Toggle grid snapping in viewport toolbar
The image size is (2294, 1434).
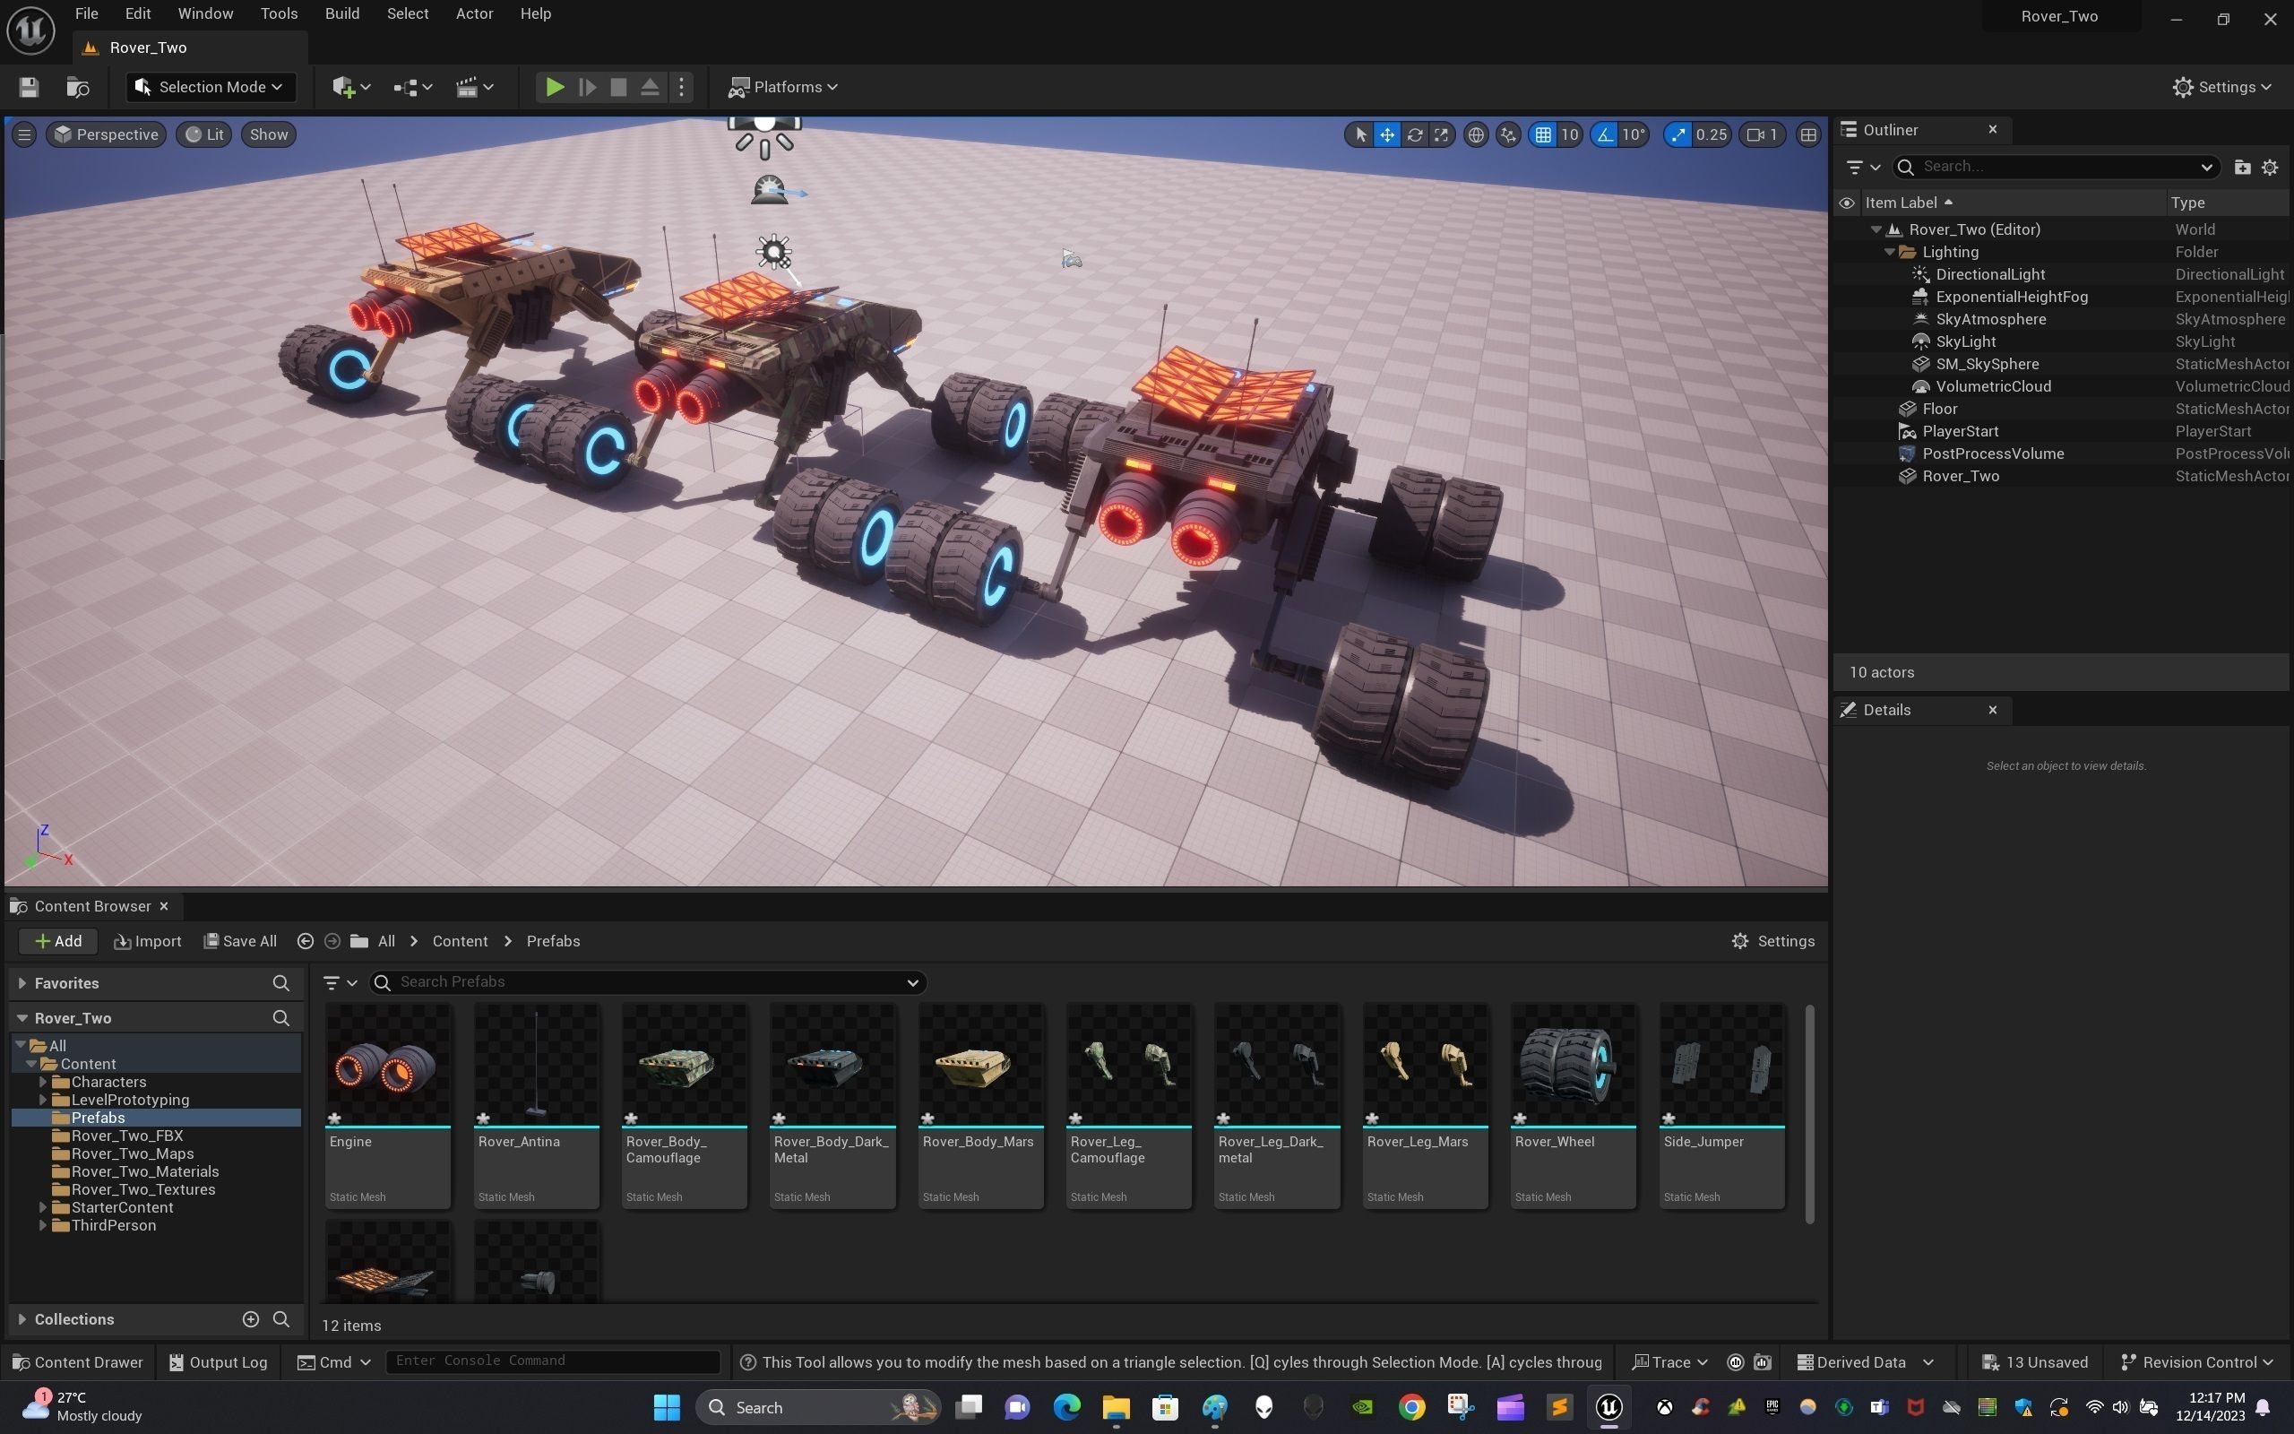coord(1543,134)
